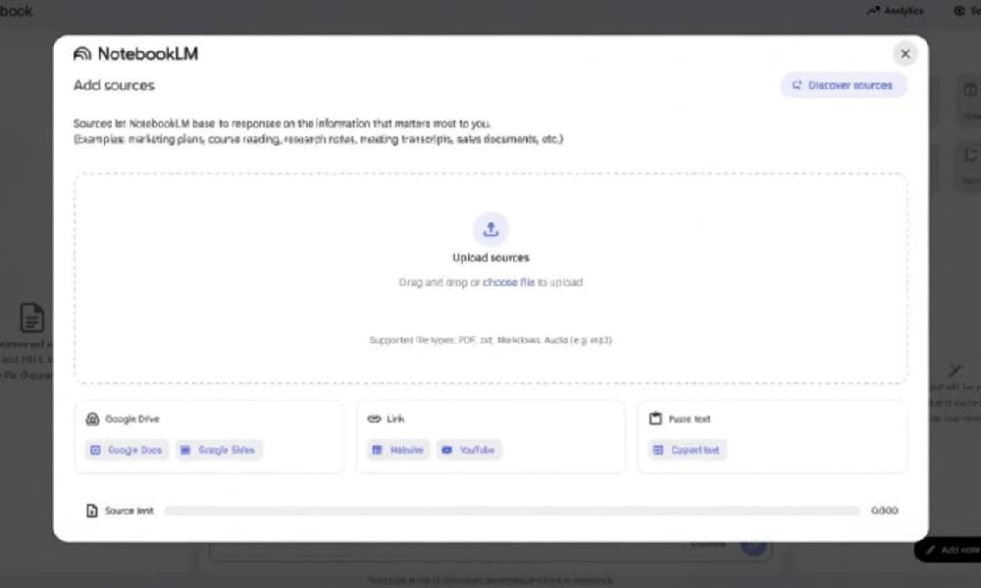This screenshot has height=588, width=981.
Task: Open Discover sources
Action: [x=844, y=85]
